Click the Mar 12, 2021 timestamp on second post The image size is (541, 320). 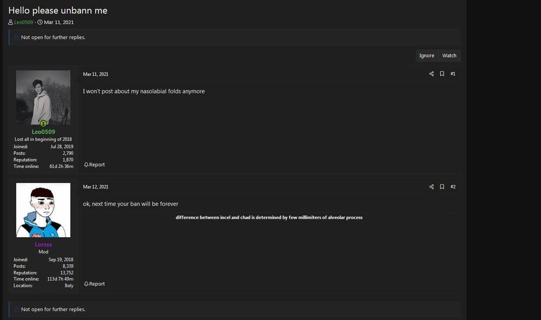click(x=96, y=187)
